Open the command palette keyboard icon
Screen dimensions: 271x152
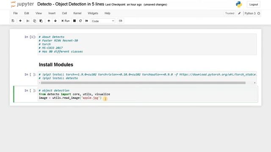pos(120,21)
